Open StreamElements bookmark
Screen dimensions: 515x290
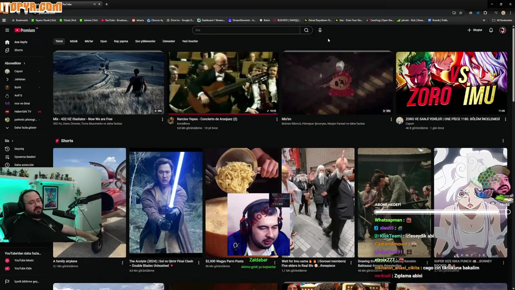(x=242, y=20)
